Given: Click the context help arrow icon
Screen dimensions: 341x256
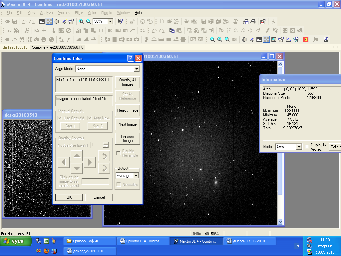Looking at the screenshot, I should 121,21.
